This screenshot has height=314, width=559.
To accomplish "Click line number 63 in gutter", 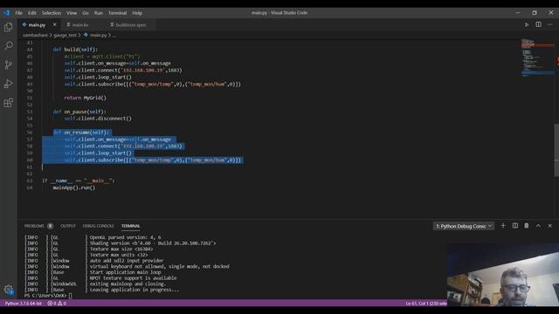I will (x=30, y=181).
